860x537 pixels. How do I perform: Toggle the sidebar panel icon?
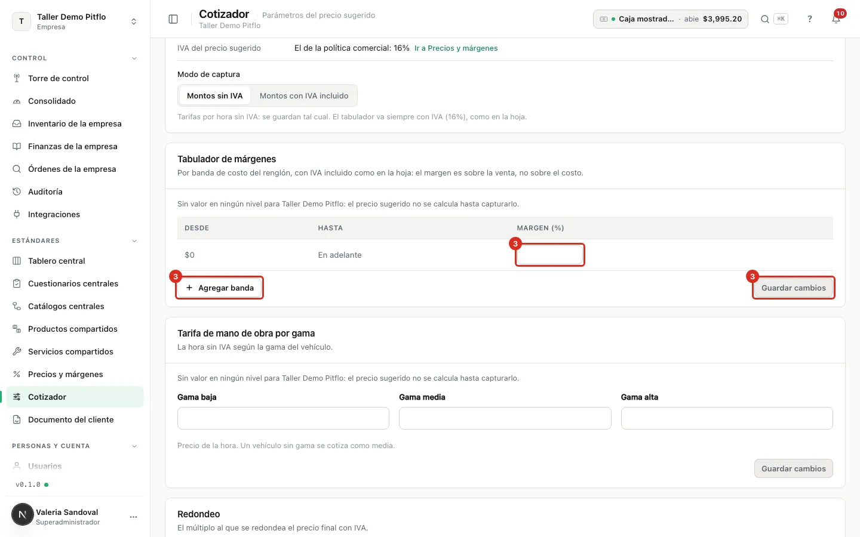(173, 19)
